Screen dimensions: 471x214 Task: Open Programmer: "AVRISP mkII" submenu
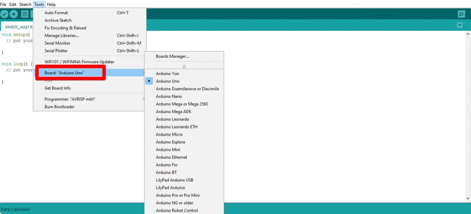89,99
